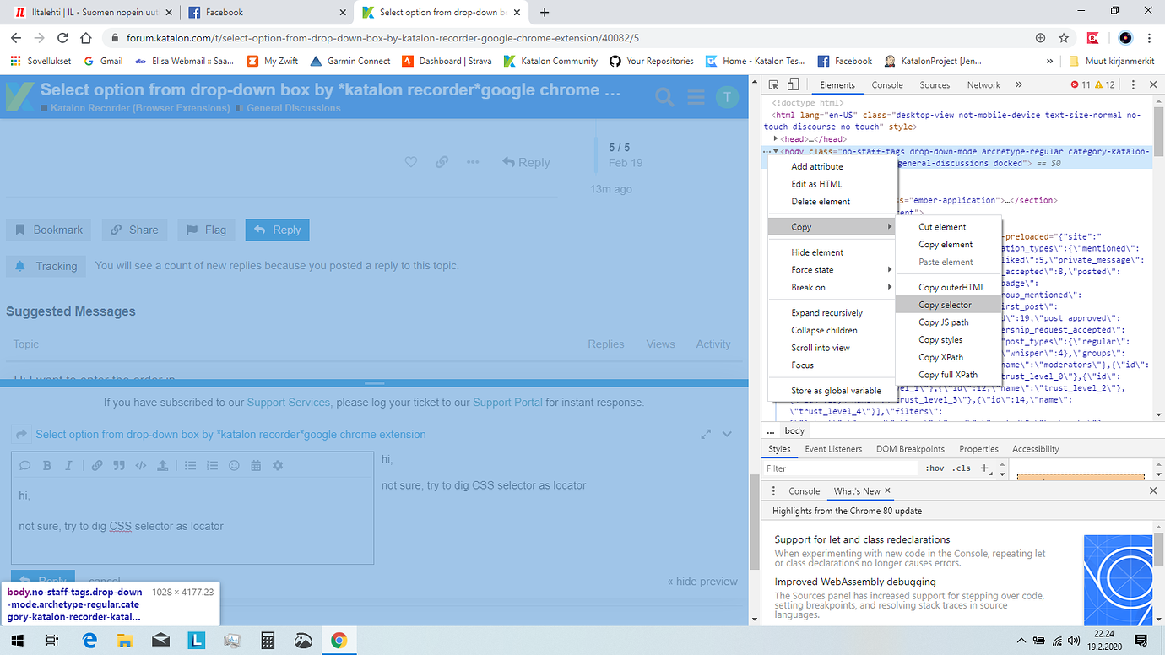1165x655 pixels.
Task: Open the upload icon in the composer toolbar
Action: (x=163, y=465)
